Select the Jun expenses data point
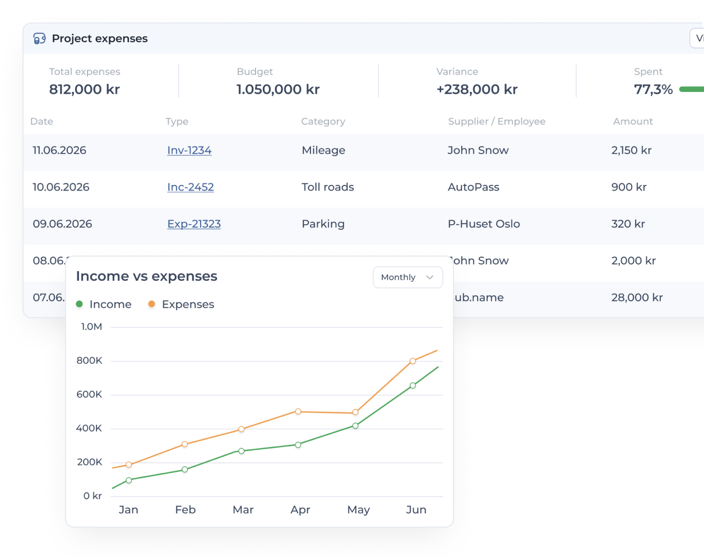 [x=413, y=361]
